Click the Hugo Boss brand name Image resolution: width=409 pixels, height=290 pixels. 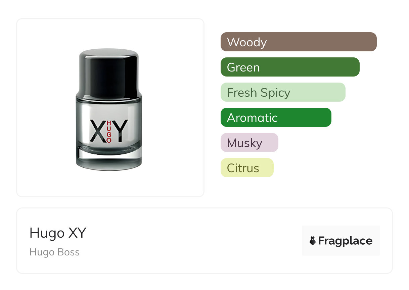(55, 252)
